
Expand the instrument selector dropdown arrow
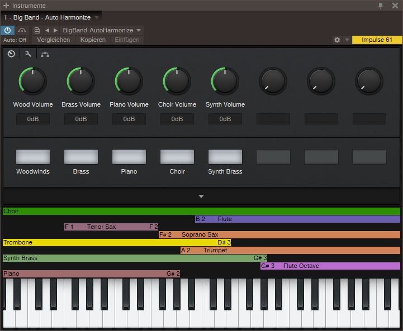coord(97,17)
